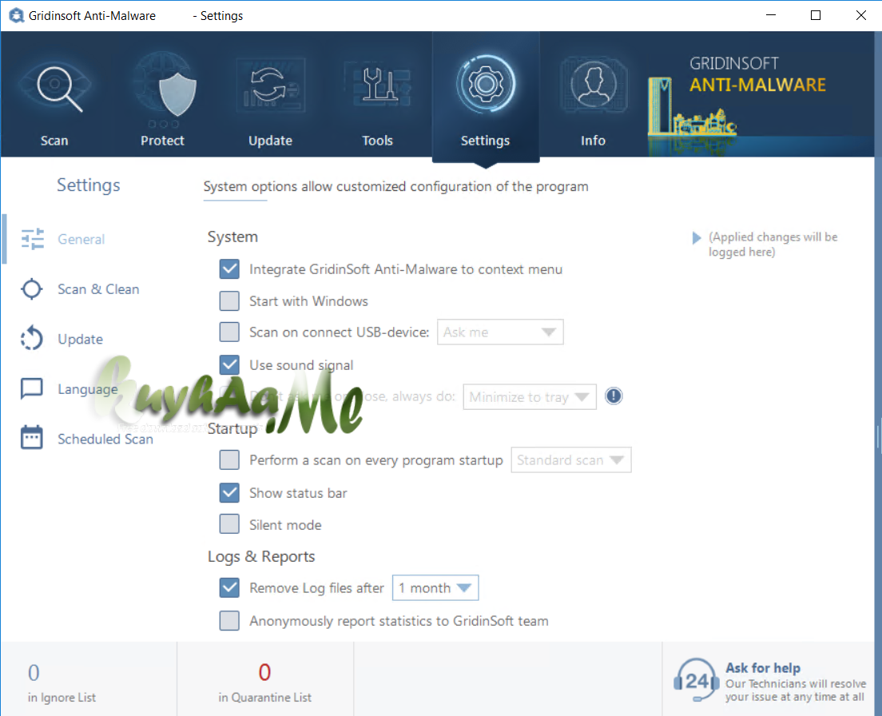
Task: Click the 'System options allow customized configuration' description
Action: pos(395,186)
